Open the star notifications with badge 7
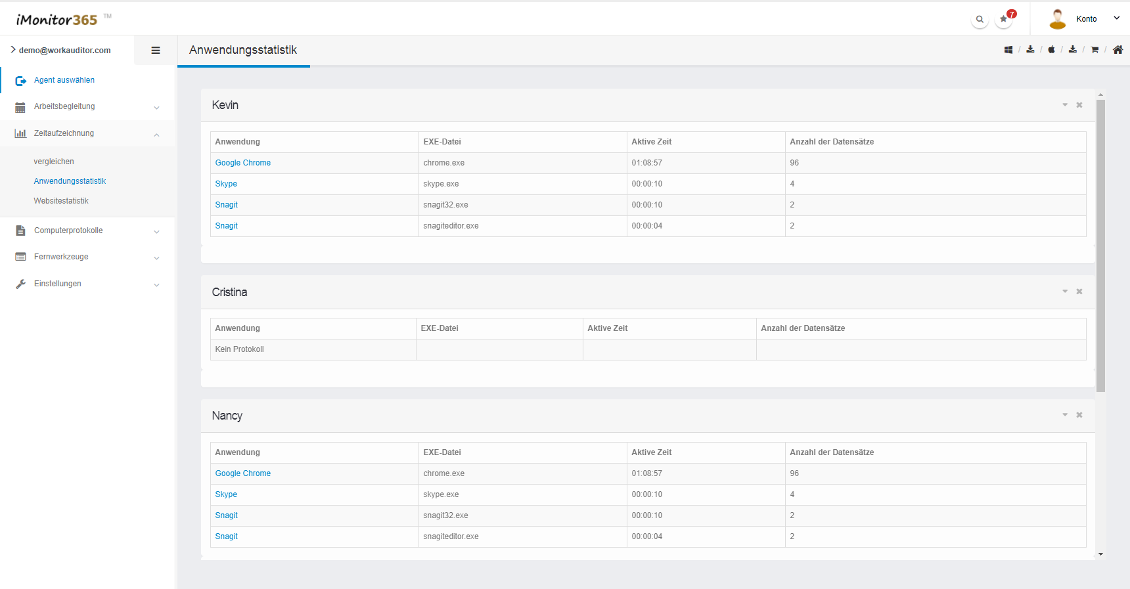This screenshot has height=589, width=1130. tap(1004, 19)
